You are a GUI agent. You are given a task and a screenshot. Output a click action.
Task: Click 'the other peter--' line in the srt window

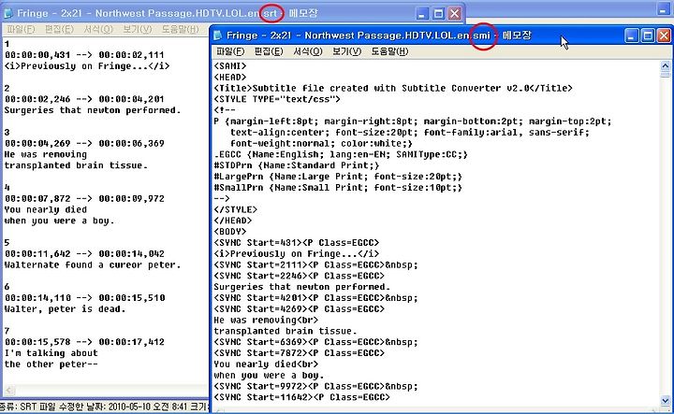coord(51,364)
